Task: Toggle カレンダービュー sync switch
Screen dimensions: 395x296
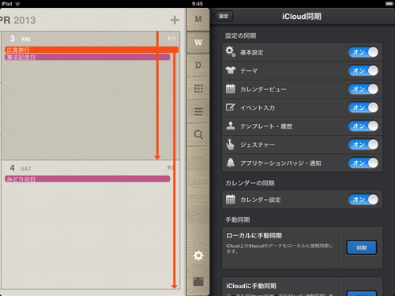Action: (x=363, y=89)
